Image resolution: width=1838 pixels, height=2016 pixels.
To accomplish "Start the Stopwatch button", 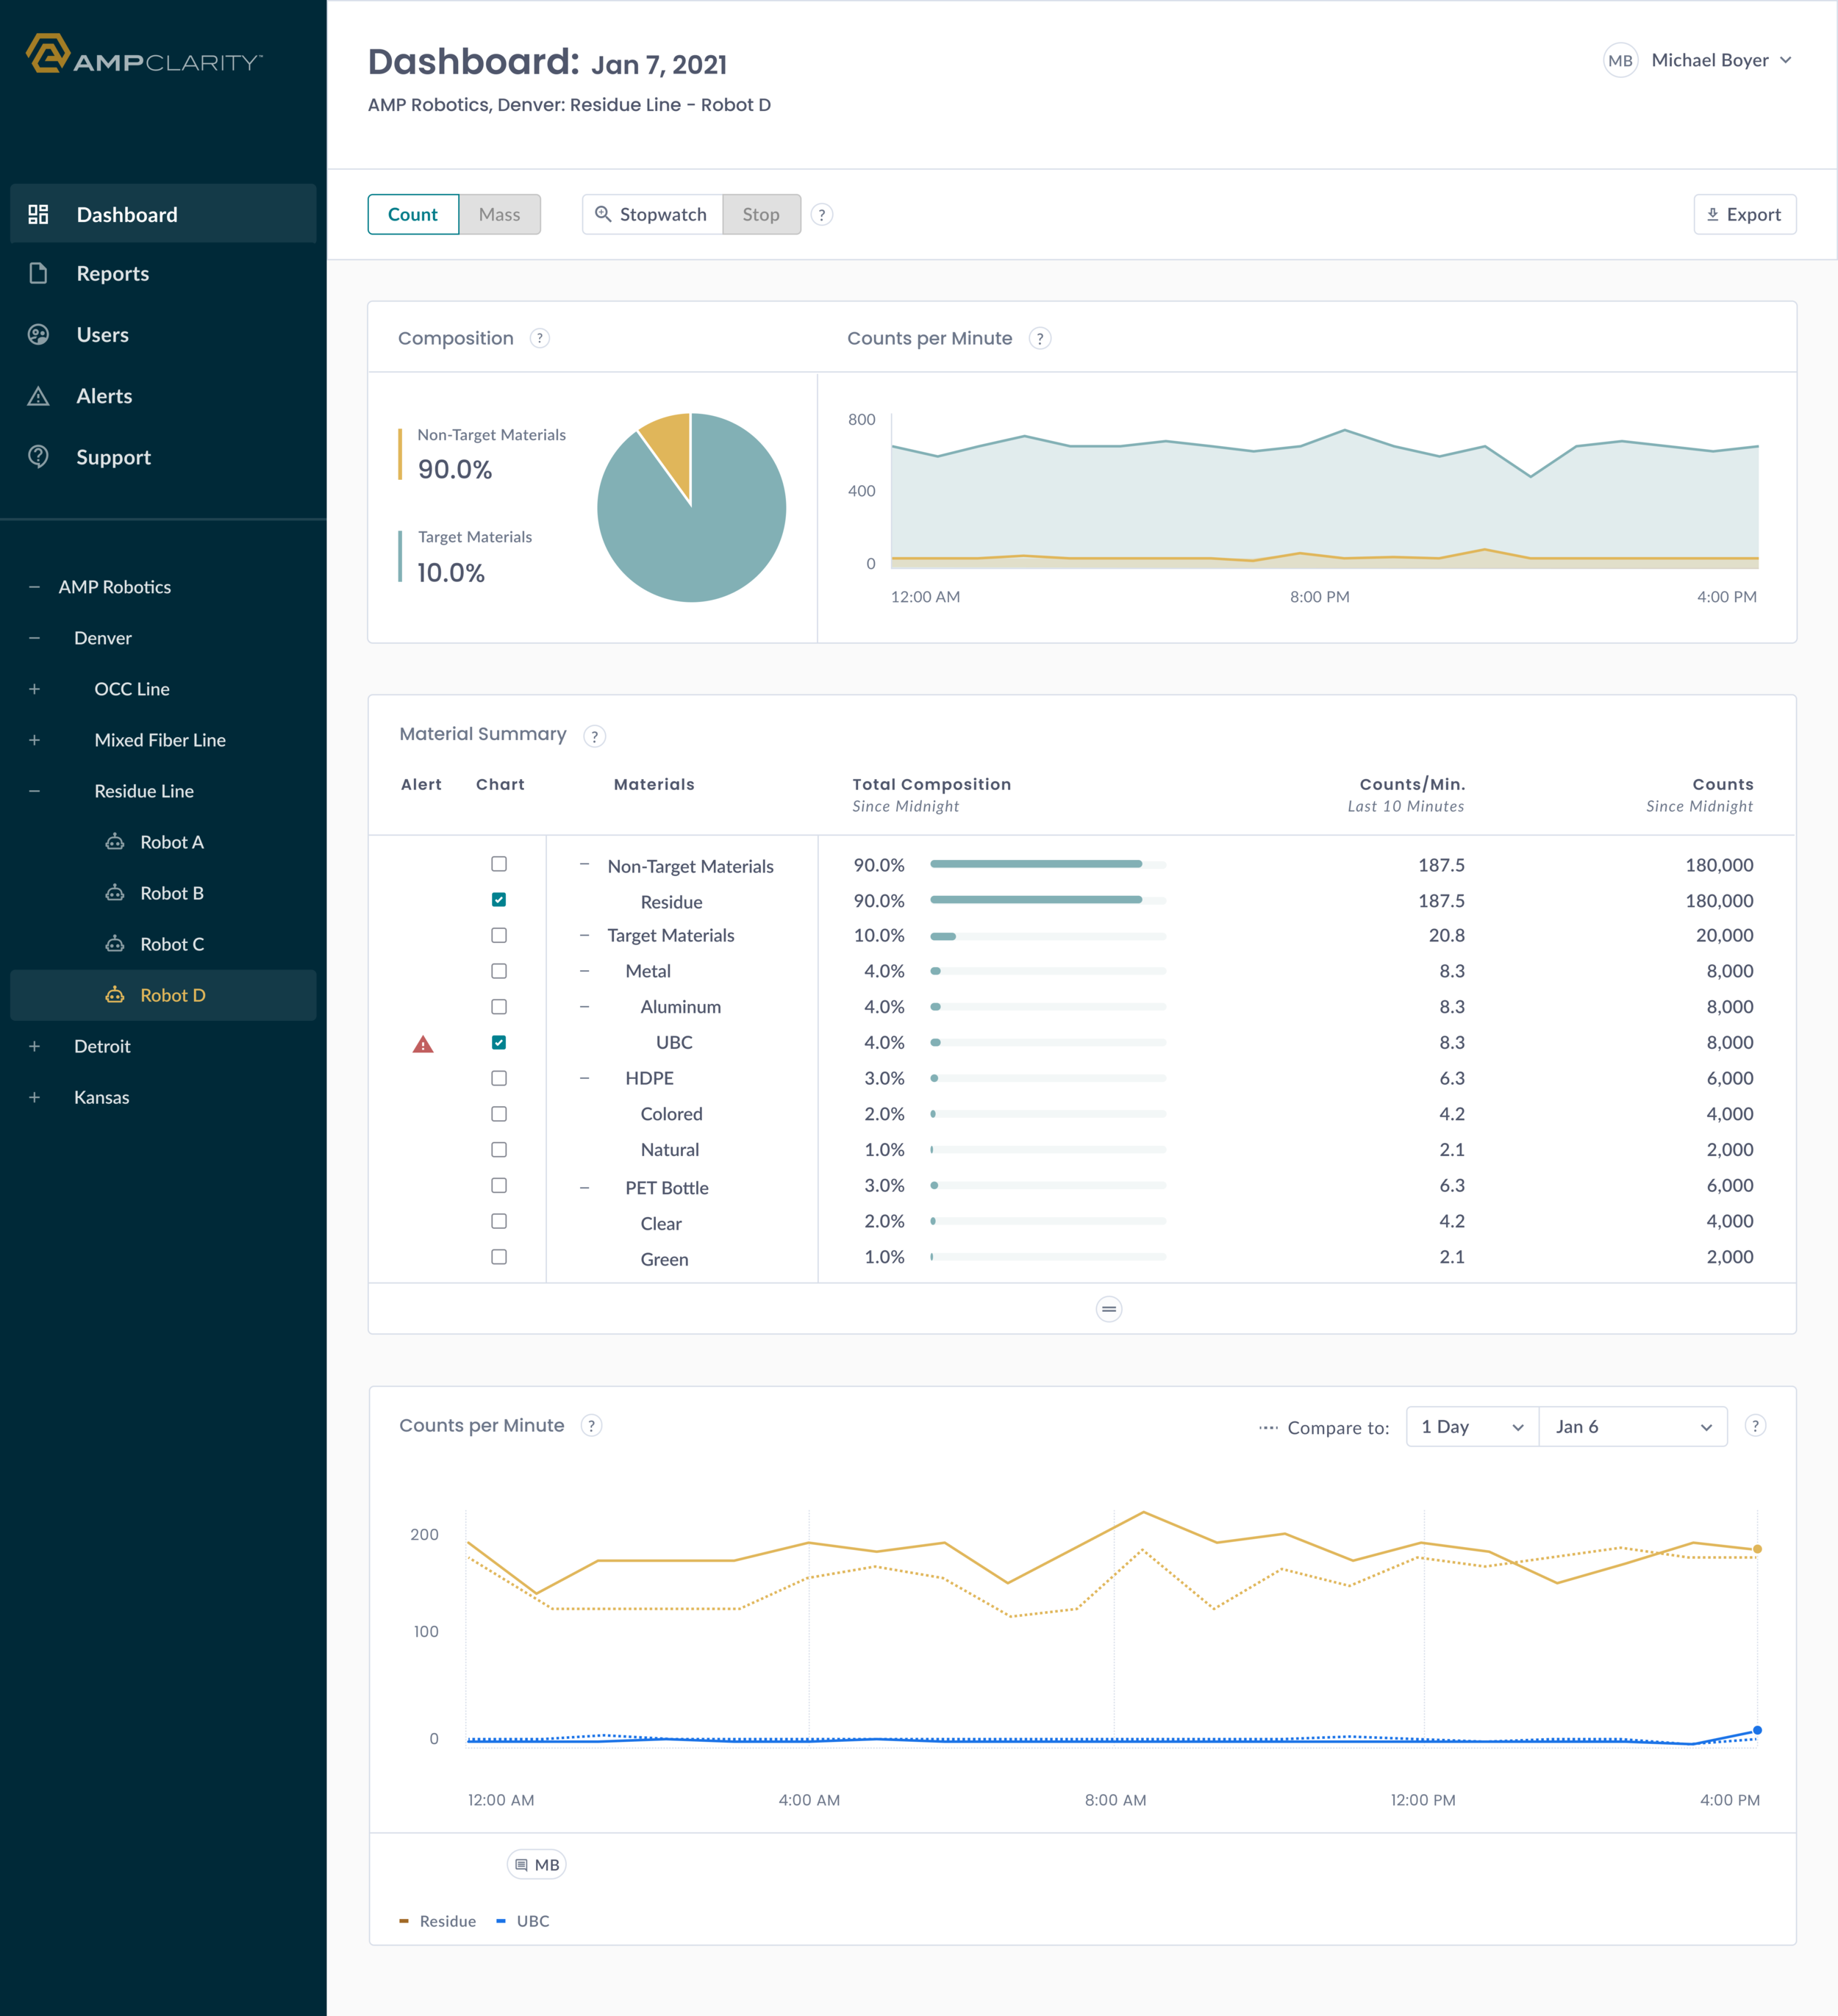I will [652, 215].
